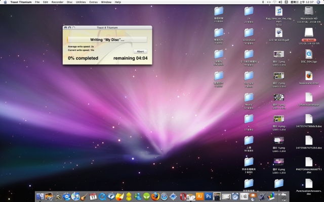
Task: Click the Spotlight search icon
Action: pyautogui.click(x=318, y=2)
